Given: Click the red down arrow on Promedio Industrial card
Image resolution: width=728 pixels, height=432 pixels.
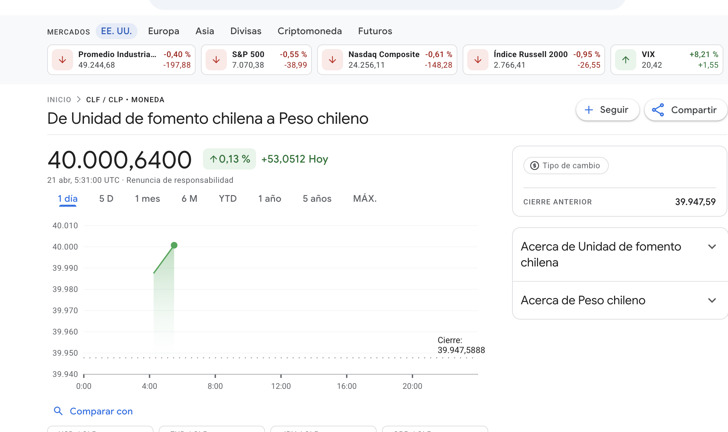Looking at the screenshot, I should 62,60.
